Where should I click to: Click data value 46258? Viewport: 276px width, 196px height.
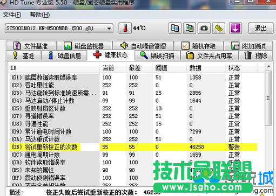[x=197, y=147]
